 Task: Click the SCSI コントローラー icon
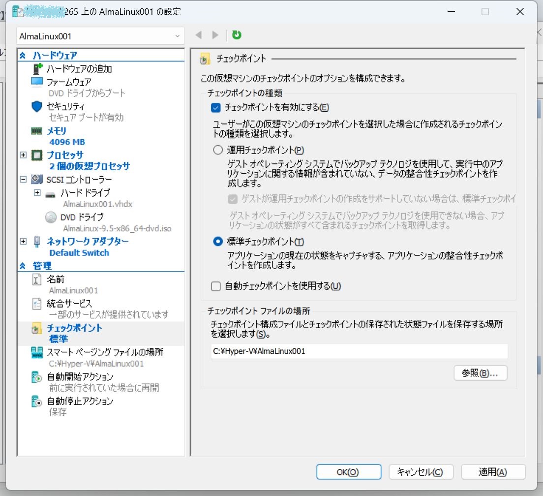point(36,180)
